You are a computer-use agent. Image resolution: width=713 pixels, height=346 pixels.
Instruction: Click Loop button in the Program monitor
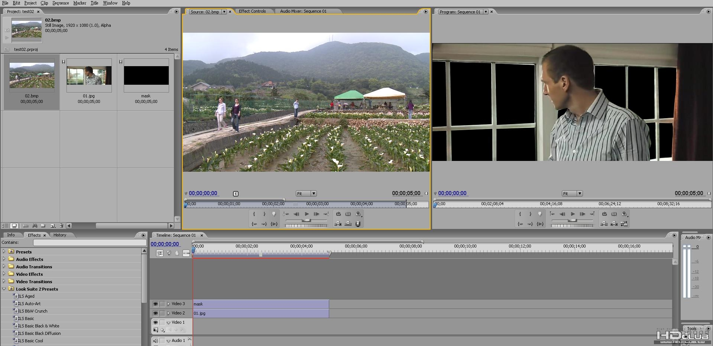605,214
